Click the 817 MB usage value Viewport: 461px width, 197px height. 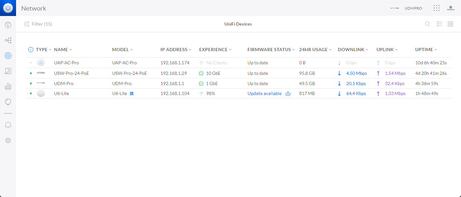tap(307, 94)
